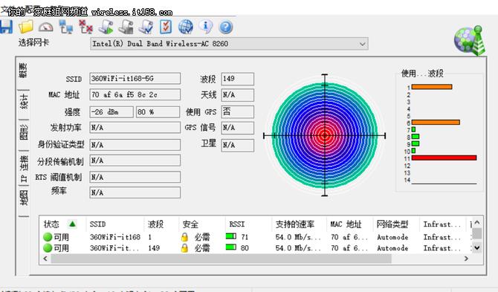The height and width of the screenshot is (292, 498).
Task: Click the scroll icon with blue checkmark
Action: 146,27
